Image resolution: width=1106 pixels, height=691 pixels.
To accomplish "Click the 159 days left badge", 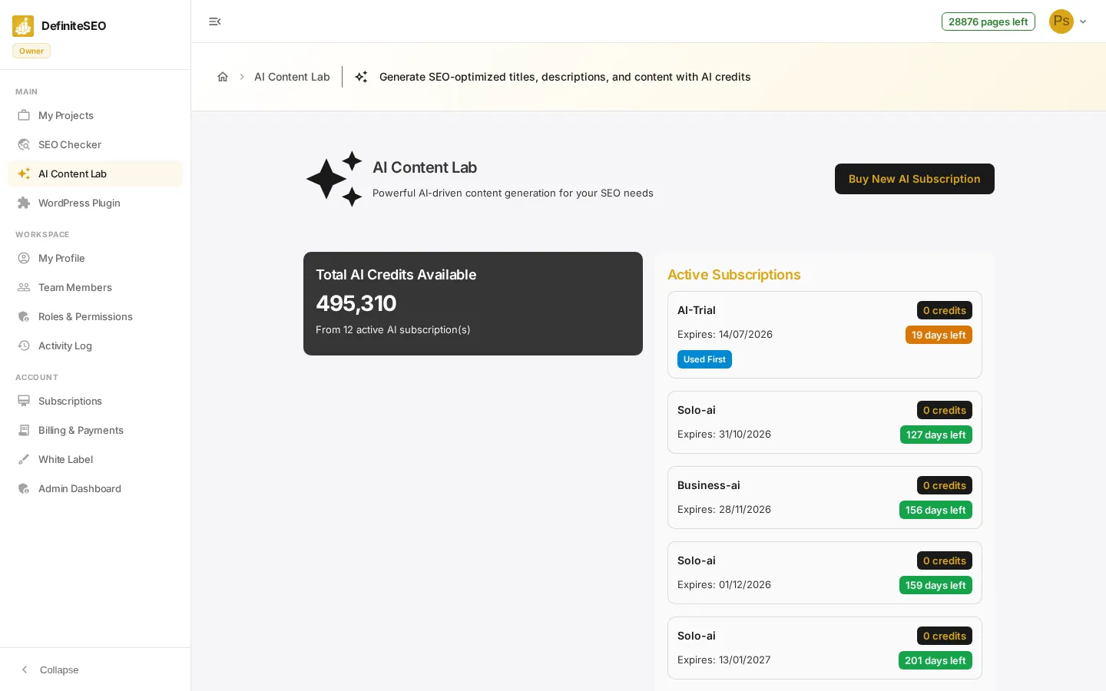I will click(x=935, y=585).
